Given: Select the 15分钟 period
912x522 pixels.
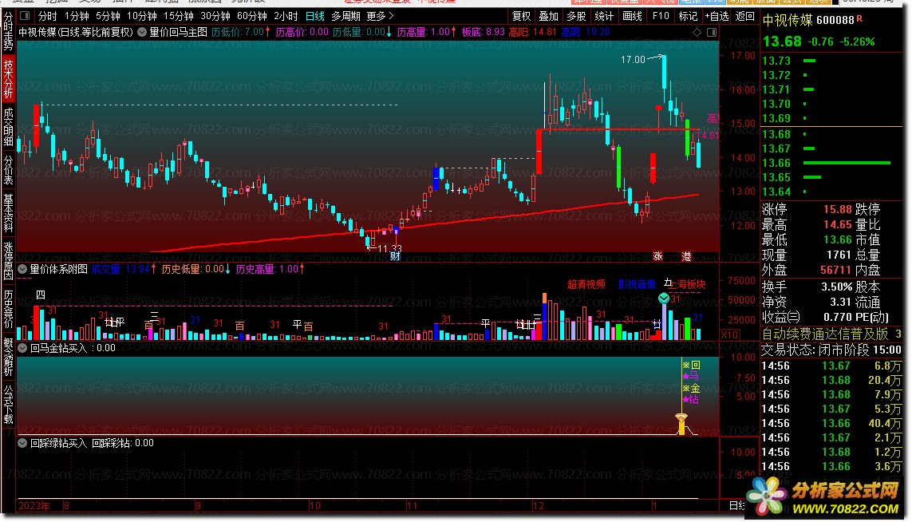Looking at the screenshot, I should coord(178,16).
